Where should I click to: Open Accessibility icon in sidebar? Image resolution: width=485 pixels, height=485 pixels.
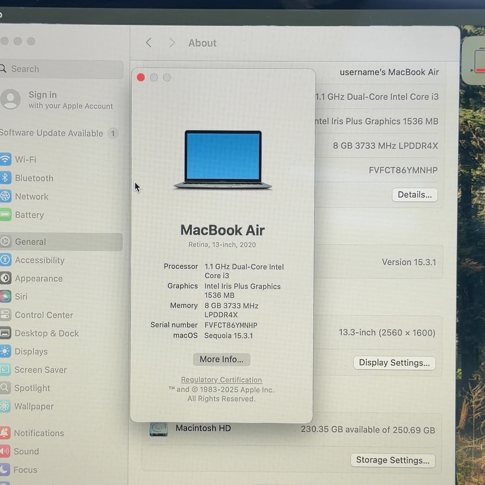(x=5, y=260)
